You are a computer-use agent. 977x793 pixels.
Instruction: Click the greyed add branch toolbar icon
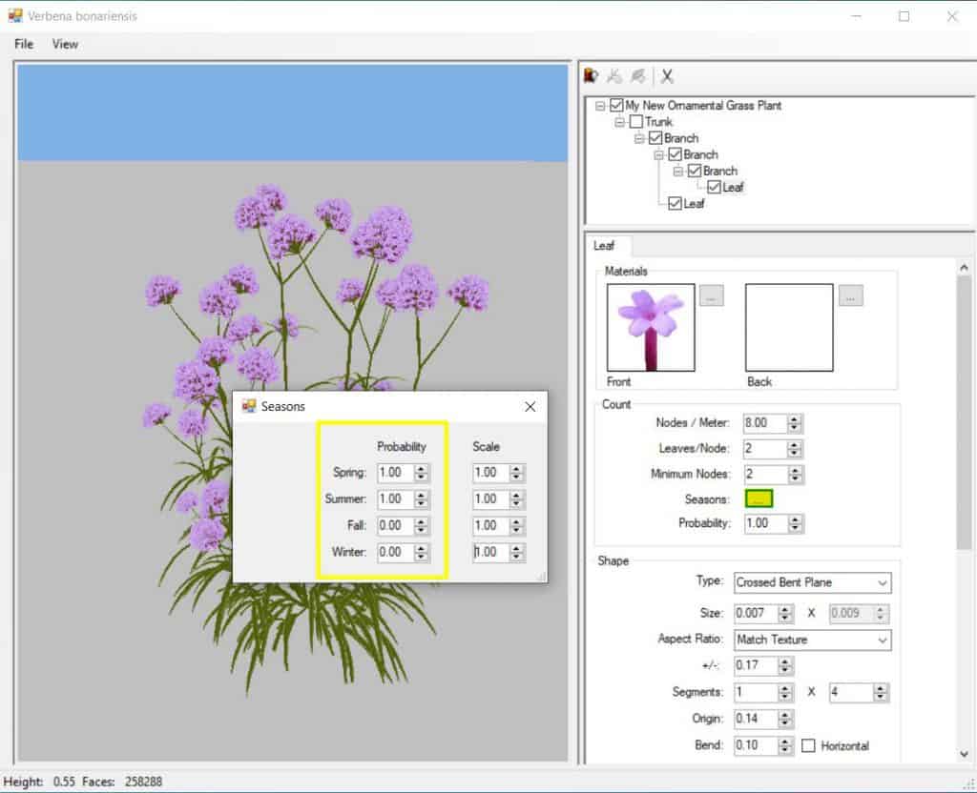614,76
